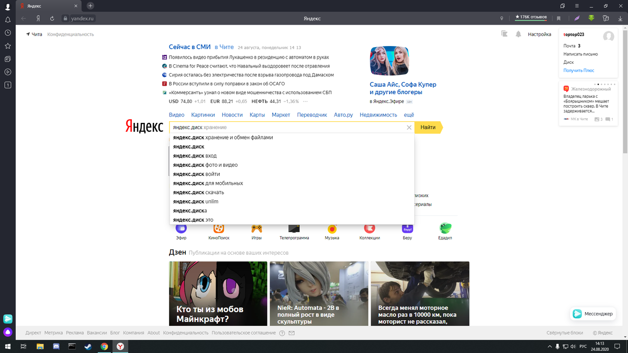Click Получить Плюс link in the profile card
Image resolution: width=628 pixels, height=353 pixels.
[x=579, y=70]
